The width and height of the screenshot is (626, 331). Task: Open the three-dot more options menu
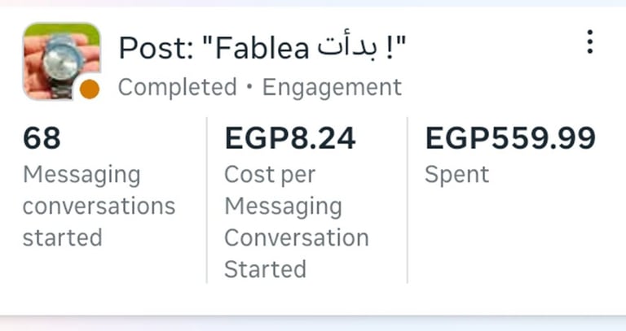click(x=589, y=41)
